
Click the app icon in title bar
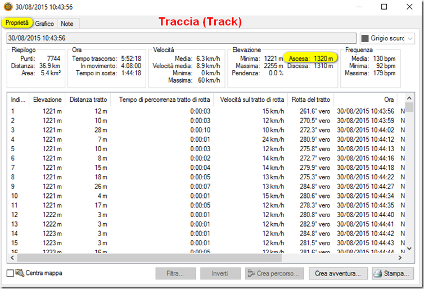(8, 7)
